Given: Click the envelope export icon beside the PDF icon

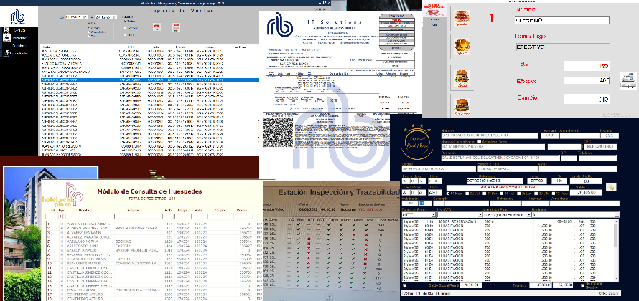Looking at the screenshot, I should [x=176, y=27].
